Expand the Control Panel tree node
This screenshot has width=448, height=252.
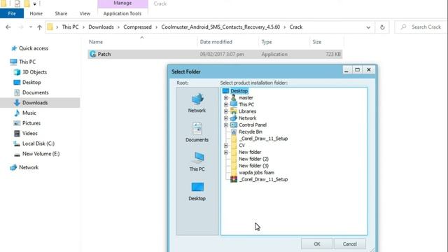point(226,125)
